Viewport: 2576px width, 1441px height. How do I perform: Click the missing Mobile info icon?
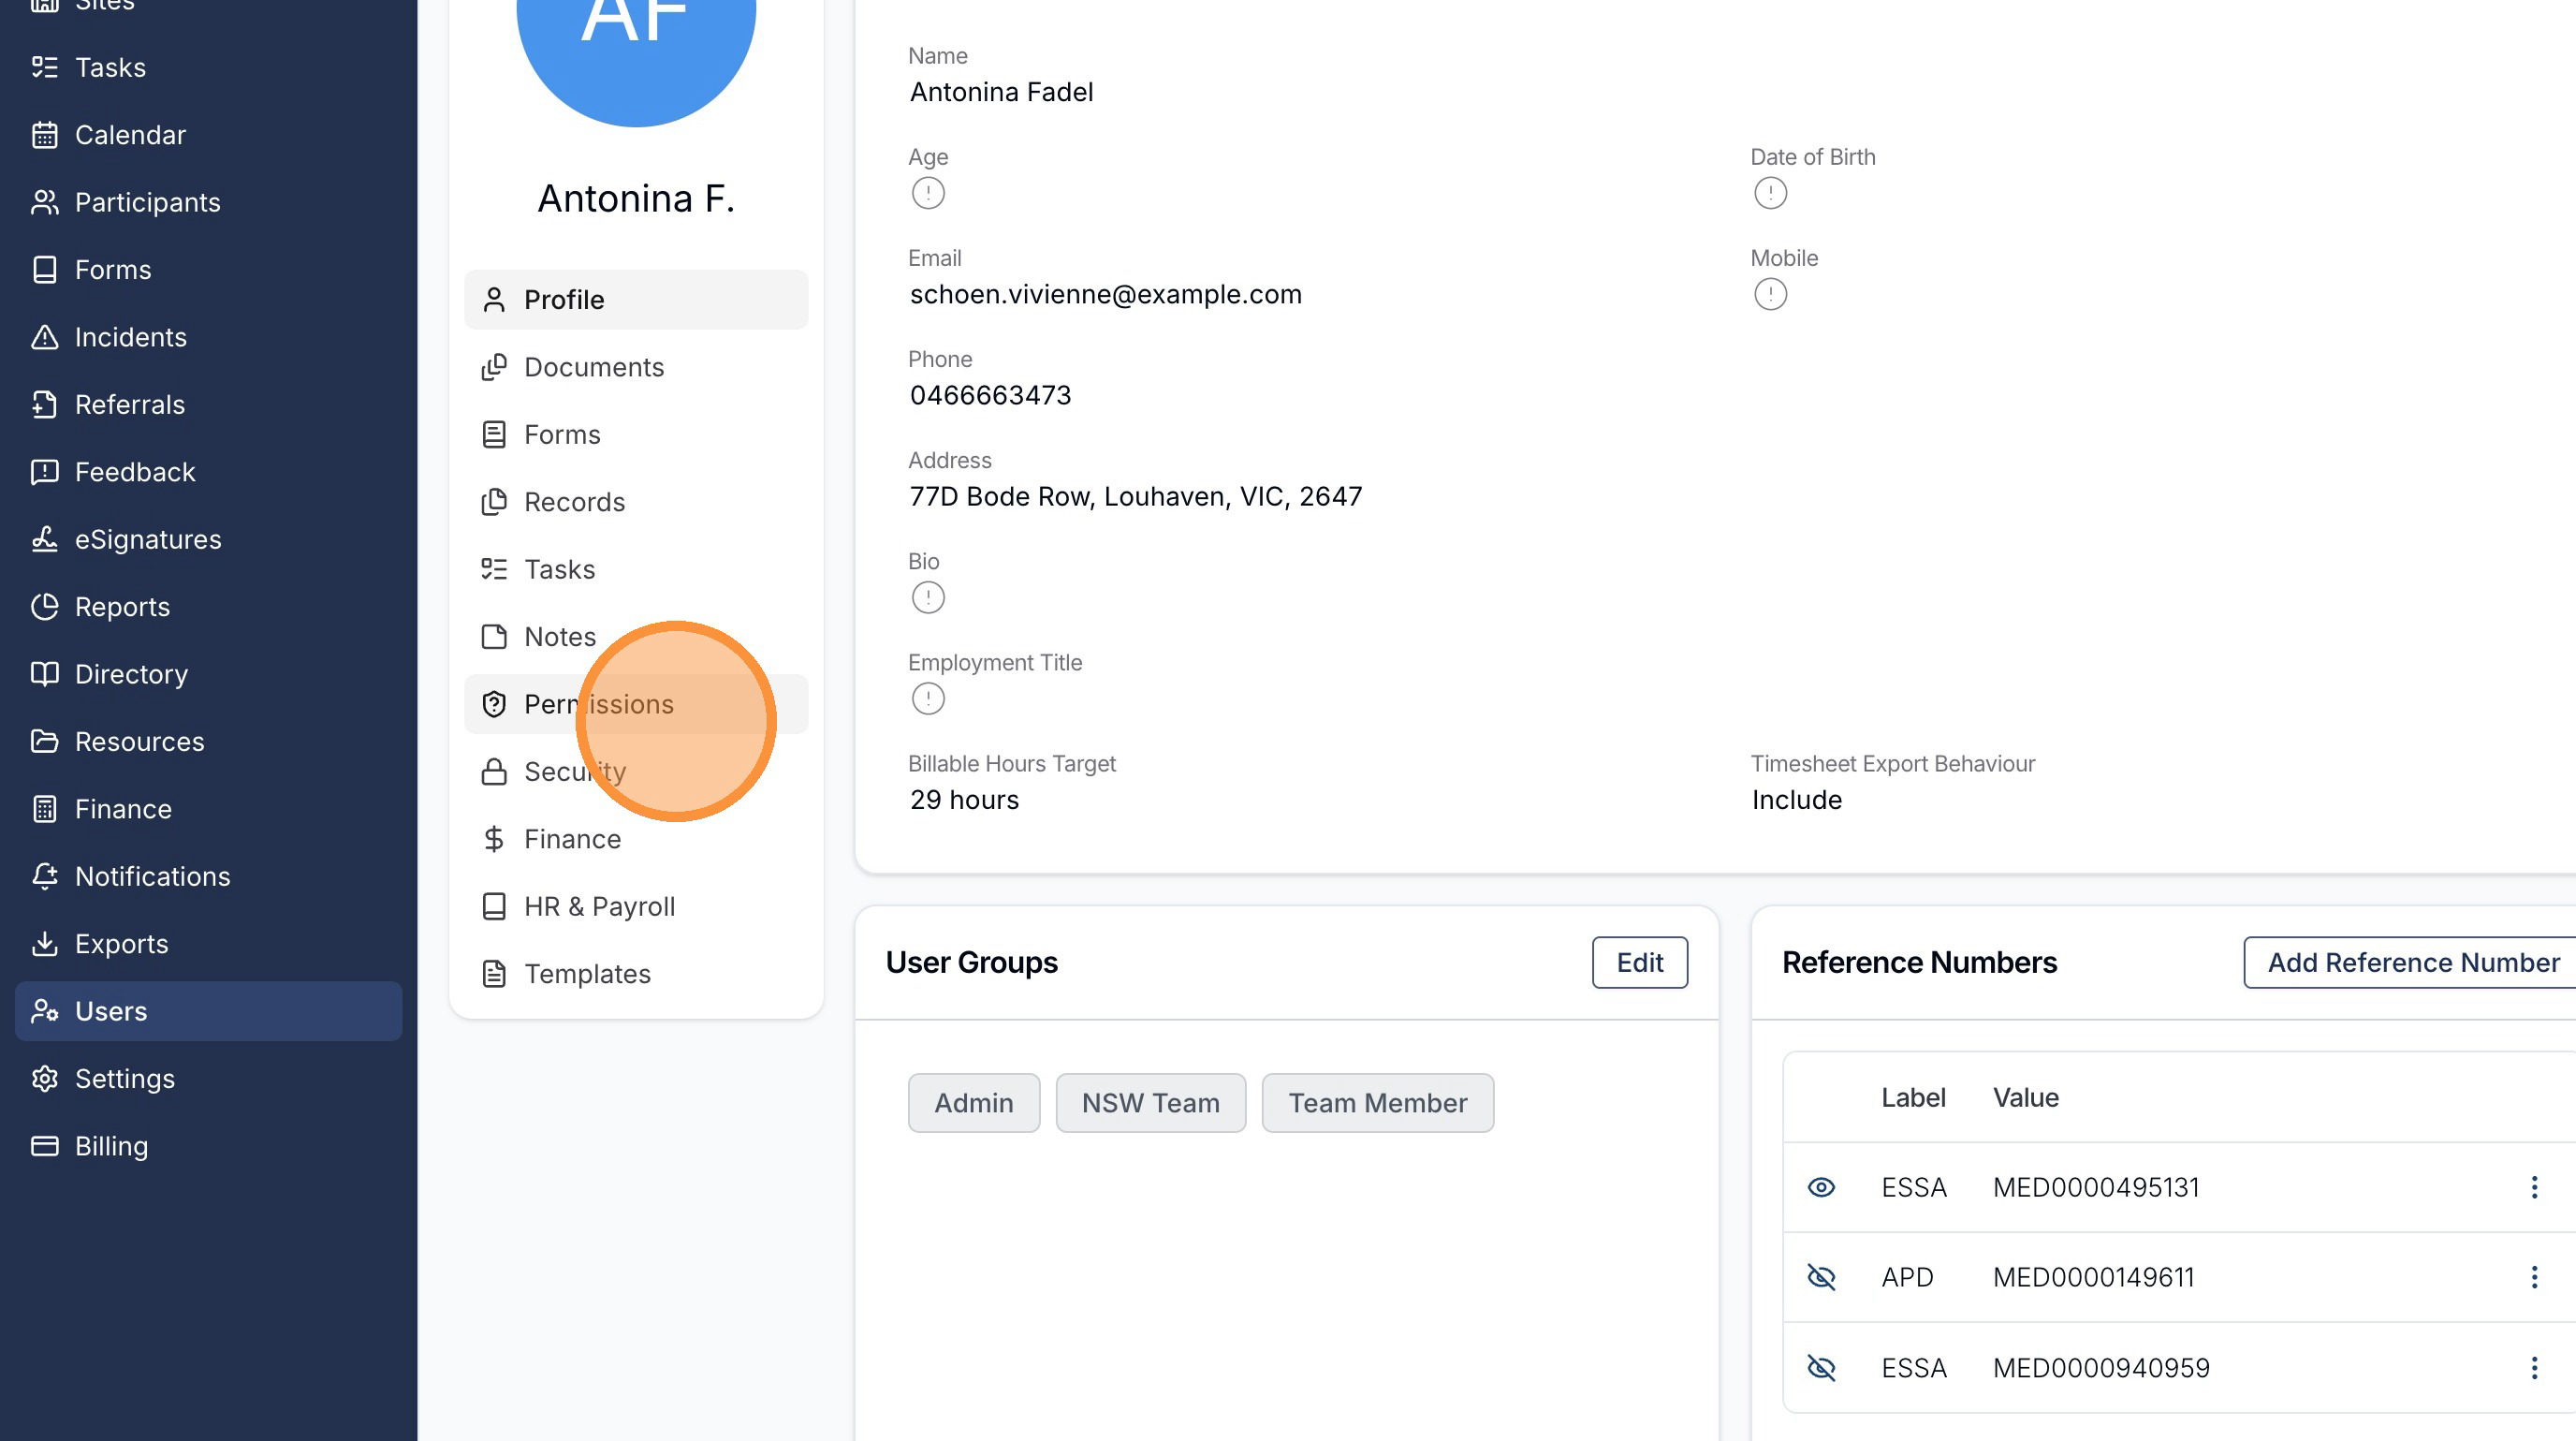1770,294
